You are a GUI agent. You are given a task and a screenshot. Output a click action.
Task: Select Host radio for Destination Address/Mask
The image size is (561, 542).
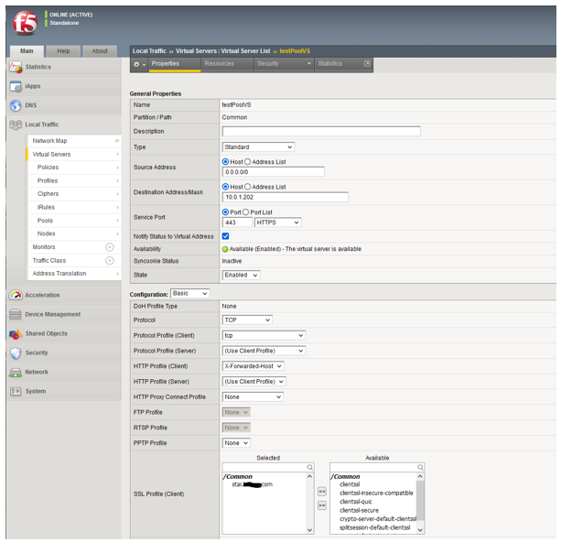[225, 187]
